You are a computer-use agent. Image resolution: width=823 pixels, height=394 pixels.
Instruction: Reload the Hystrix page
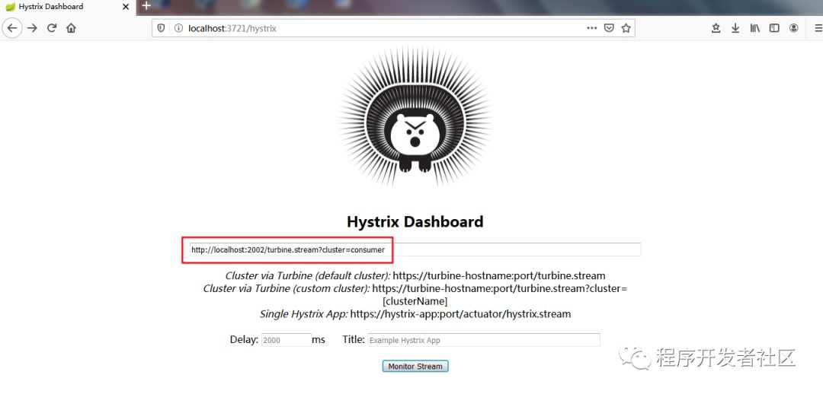[x=52, y=28]
